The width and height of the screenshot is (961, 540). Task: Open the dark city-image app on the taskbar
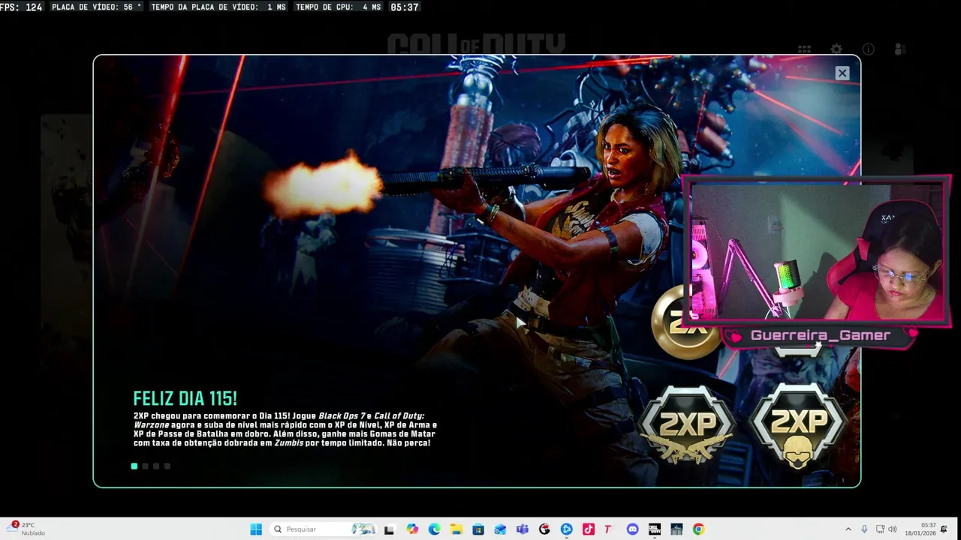point(676,529)
